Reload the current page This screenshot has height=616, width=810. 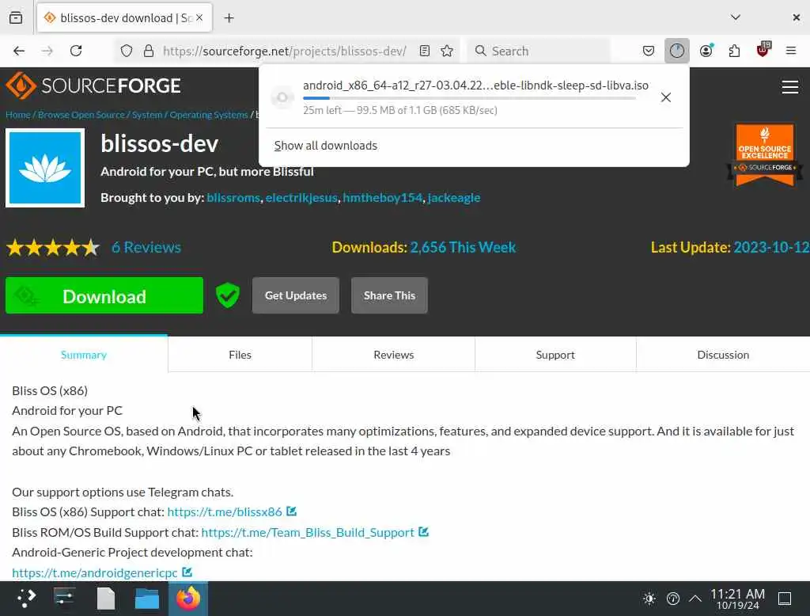76,51
